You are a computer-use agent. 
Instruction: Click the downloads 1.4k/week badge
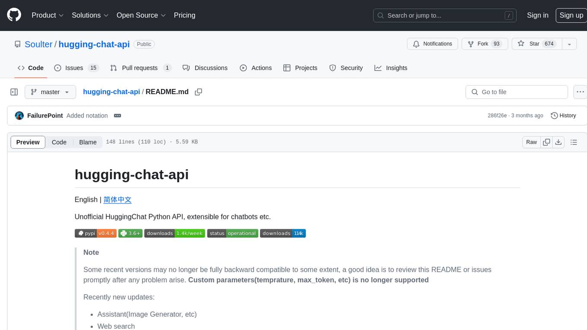coord(174,233)
